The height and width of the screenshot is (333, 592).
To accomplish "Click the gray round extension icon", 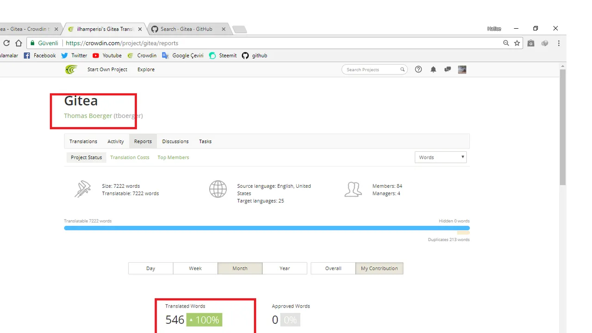I will coord(545,43).
